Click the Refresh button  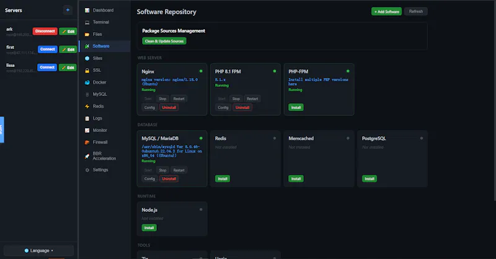415,11
